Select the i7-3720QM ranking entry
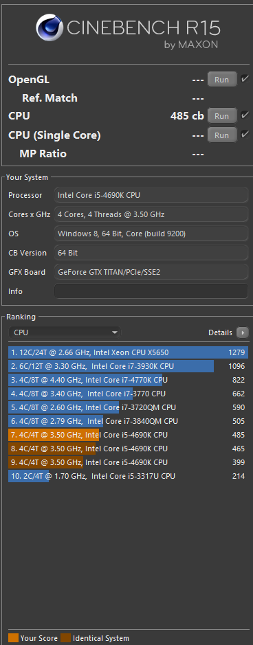The height and width of the screenshot is (645, 253). [129, 407]
